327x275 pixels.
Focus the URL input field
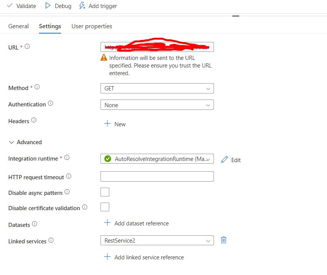[x=157, y=47]
